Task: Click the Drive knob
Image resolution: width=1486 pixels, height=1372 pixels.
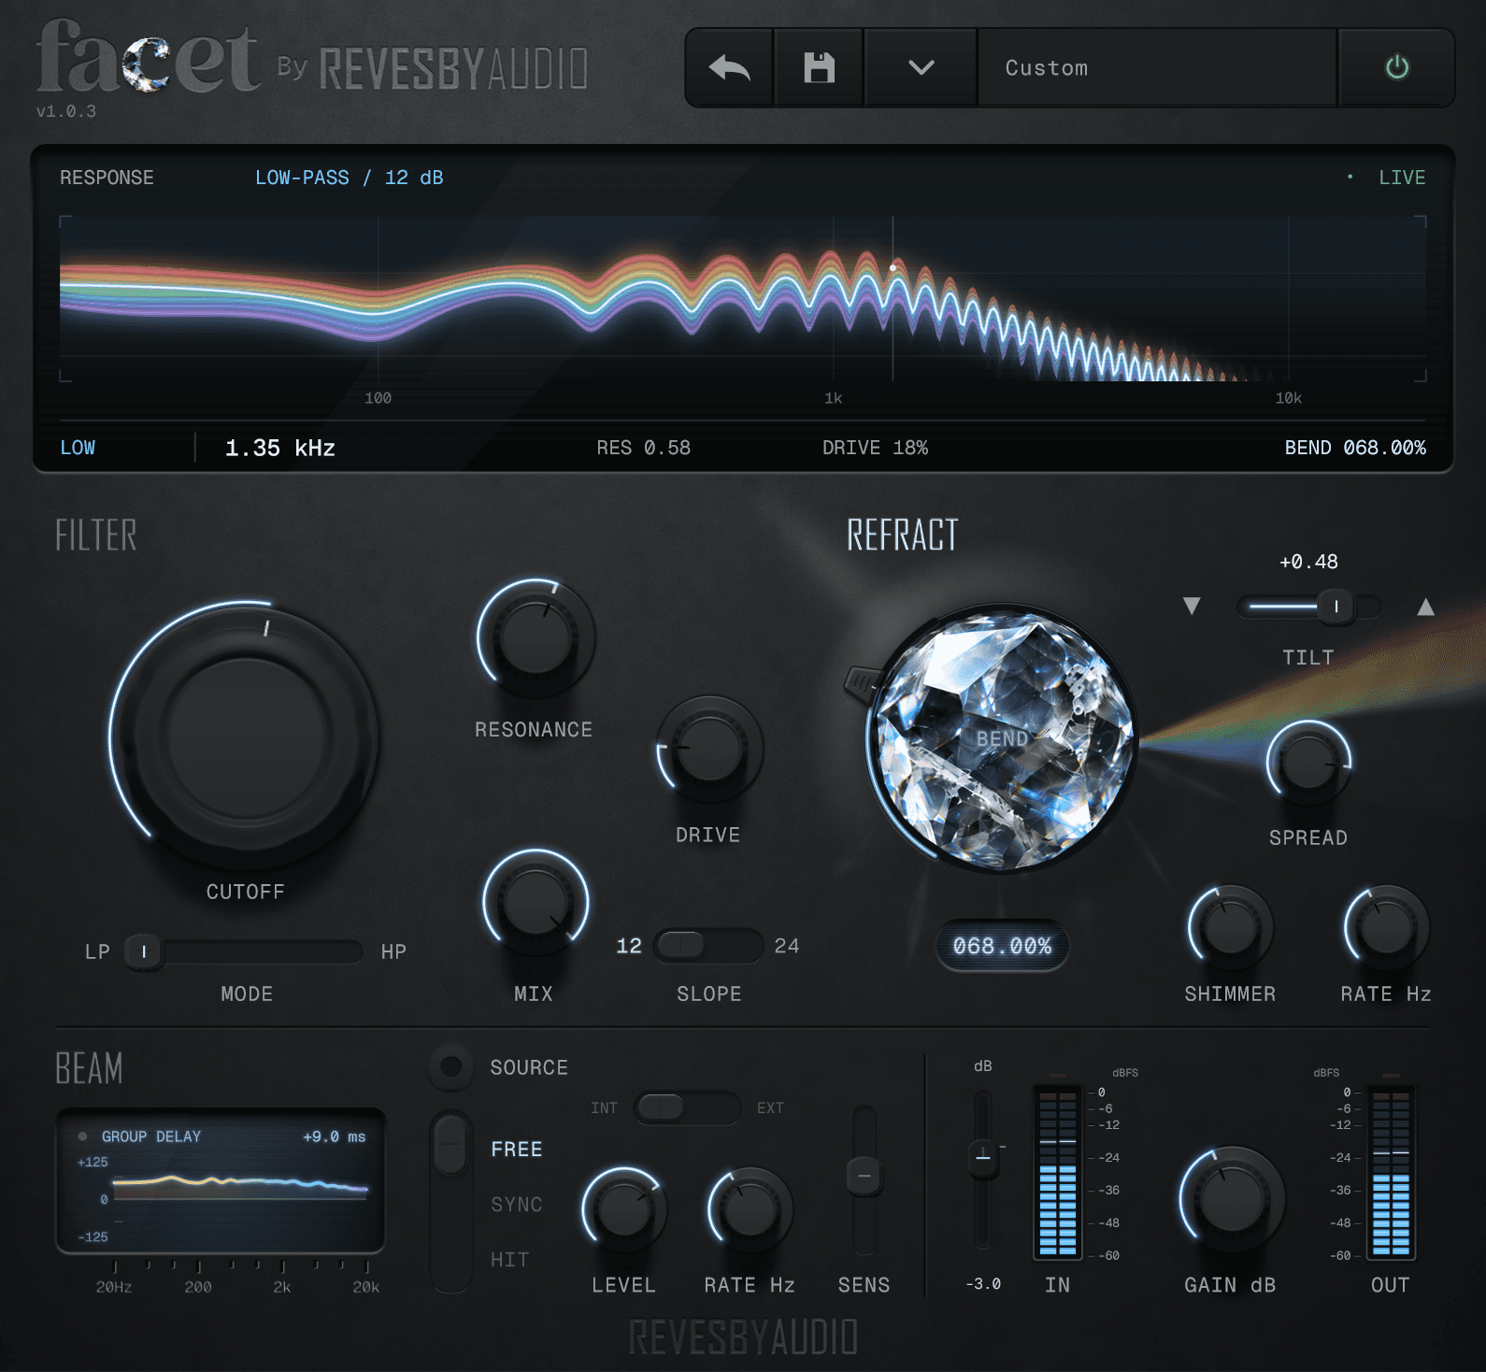Action: [x=709, y=749]
